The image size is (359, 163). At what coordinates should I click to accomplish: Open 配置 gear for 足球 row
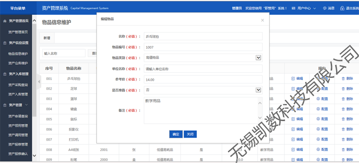click(318, 89)
